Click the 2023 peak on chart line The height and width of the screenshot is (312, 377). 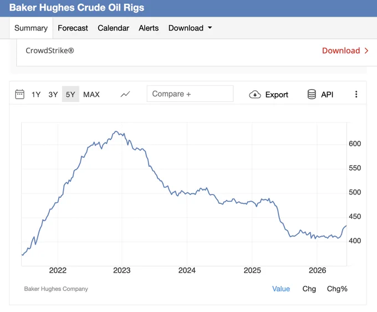click(x=116, y=131)
